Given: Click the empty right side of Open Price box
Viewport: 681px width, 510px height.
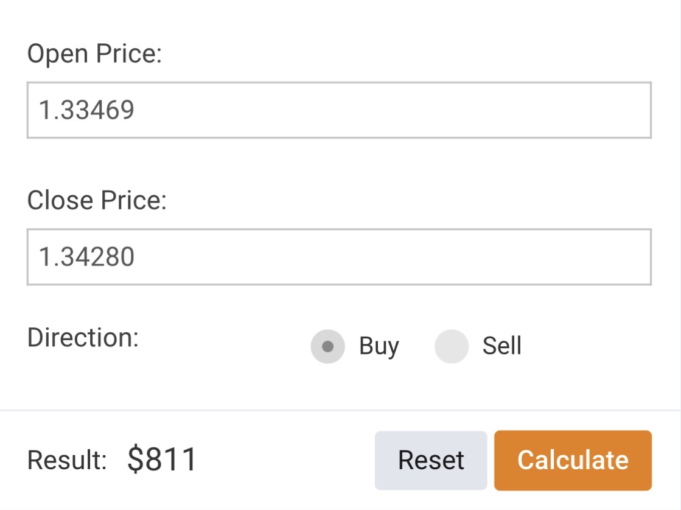Looking at the screenshot, I should (548, 110).
